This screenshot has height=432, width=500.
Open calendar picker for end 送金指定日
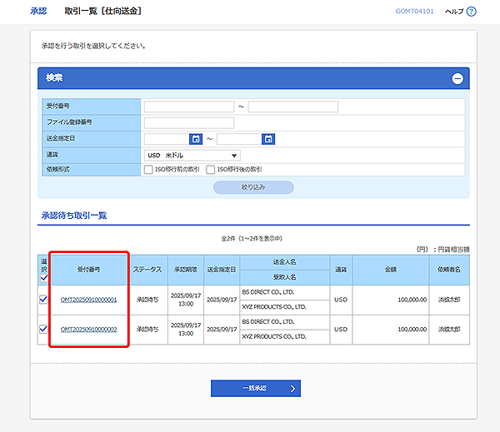click(x=268, y=139)
